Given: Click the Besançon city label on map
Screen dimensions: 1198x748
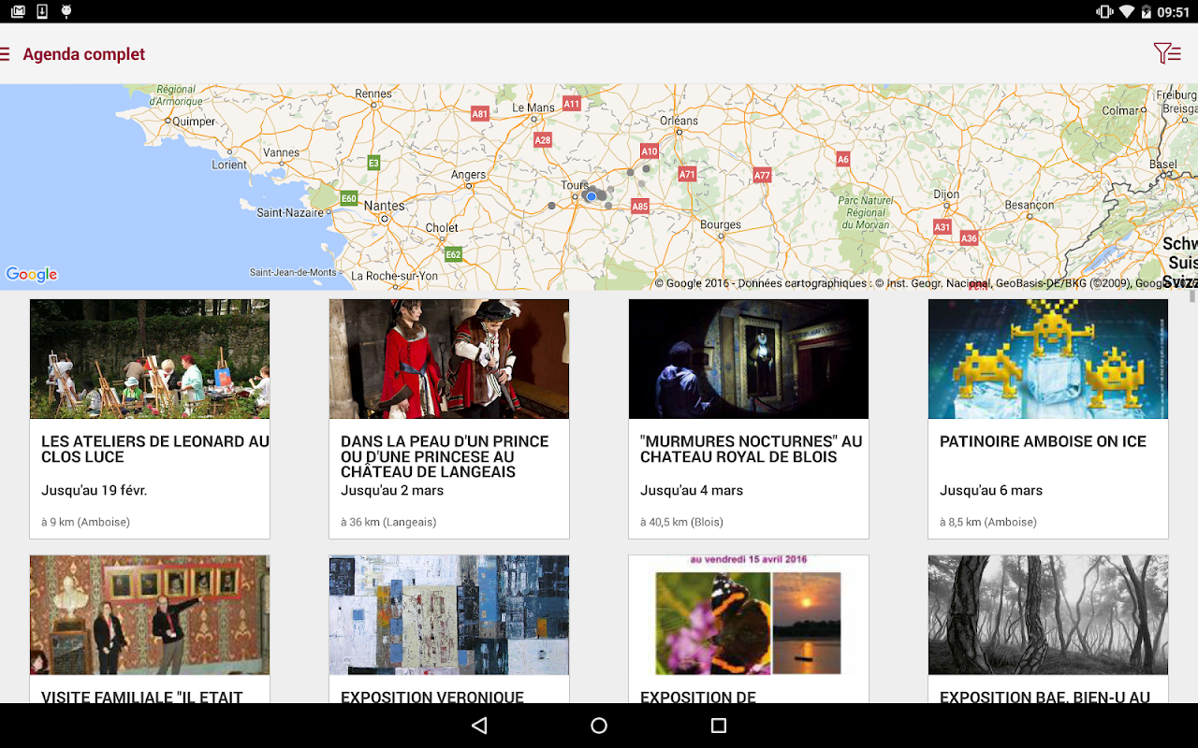Looking at the screenshot, I should 1028,205.
